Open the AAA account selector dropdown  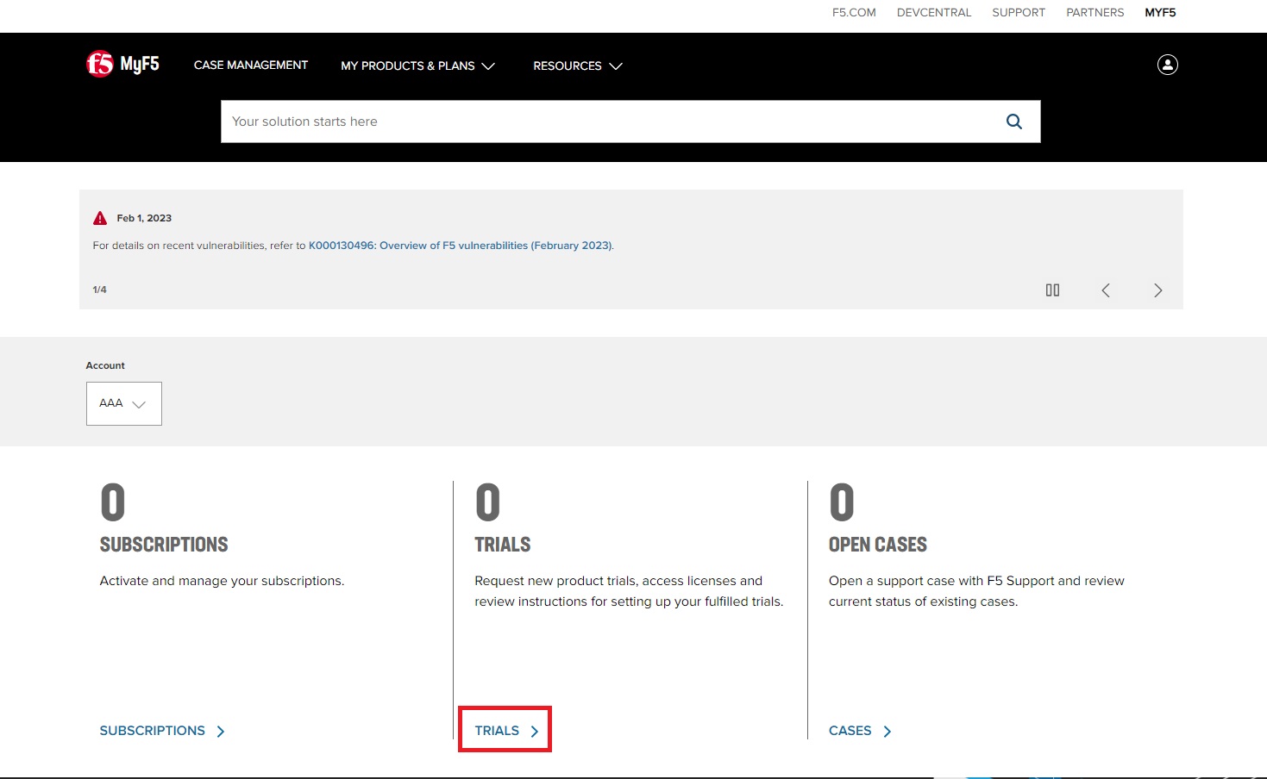click(x=123, y=403)
